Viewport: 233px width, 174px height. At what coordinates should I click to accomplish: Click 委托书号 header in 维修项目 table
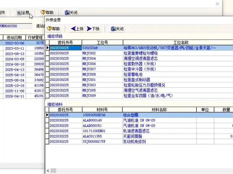coord(65,43)
